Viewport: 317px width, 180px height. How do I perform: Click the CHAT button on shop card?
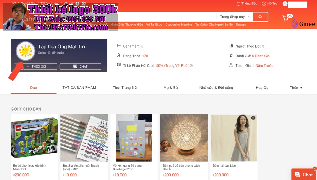[x=80, y=67]
